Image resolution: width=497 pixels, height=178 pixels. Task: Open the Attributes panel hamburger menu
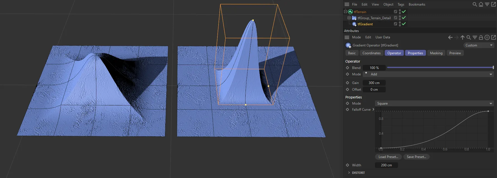pyautogui.click(x=347, y=37)
